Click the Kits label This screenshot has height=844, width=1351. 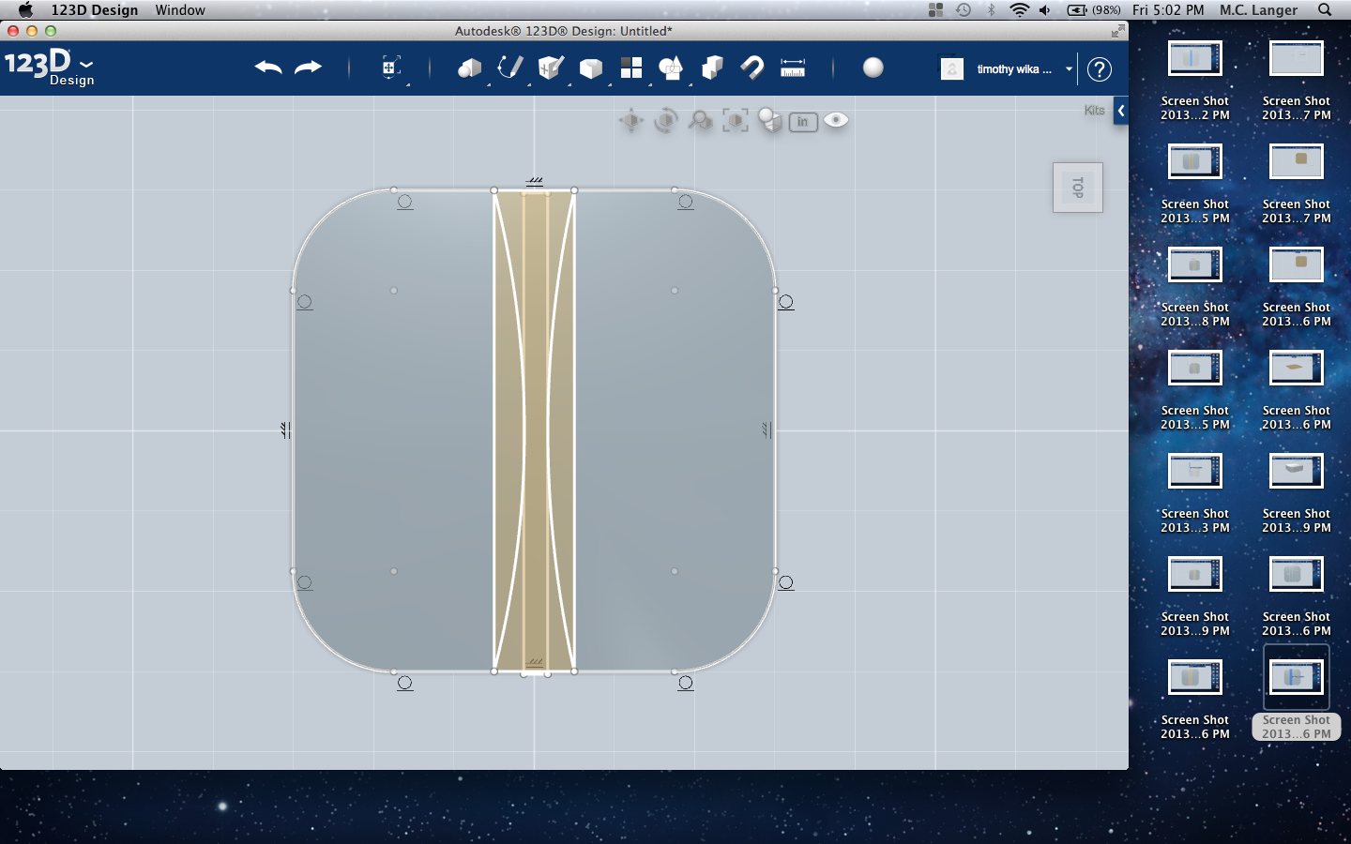point(1094,110)
